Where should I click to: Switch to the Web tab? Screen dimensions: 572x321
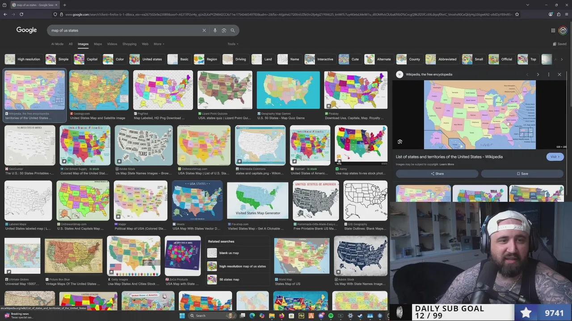[145, 44]
